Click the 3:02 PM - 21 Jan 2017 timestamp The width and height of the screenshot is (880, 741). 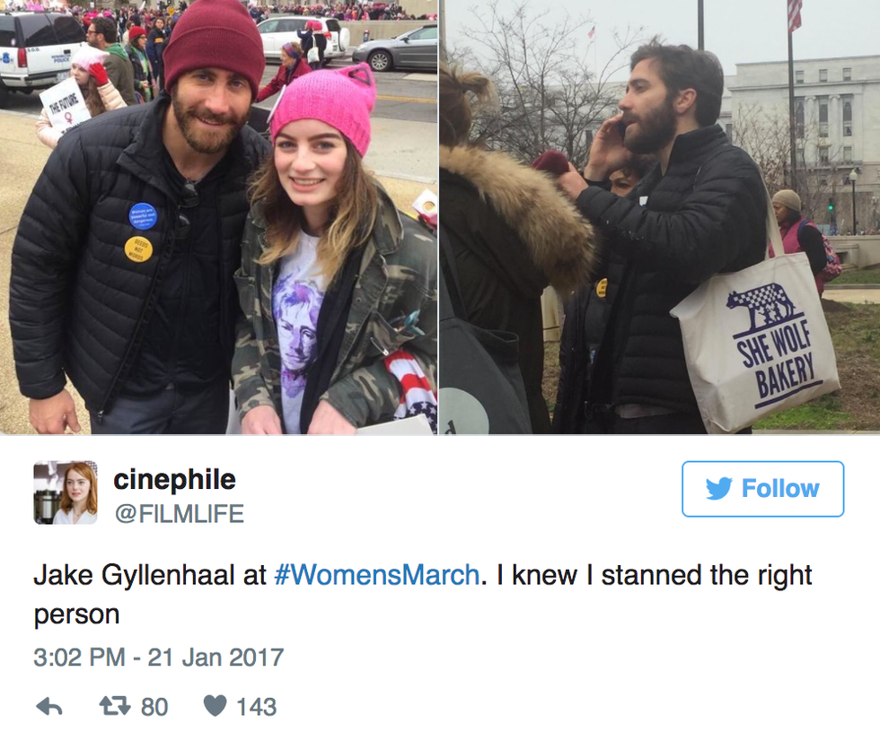pos(158,657)
